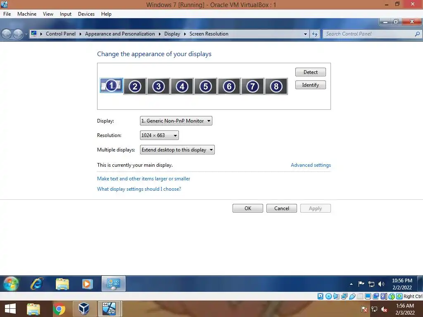
Task: Go to Control Panel breadcrumb
Action: pos(61,34)
